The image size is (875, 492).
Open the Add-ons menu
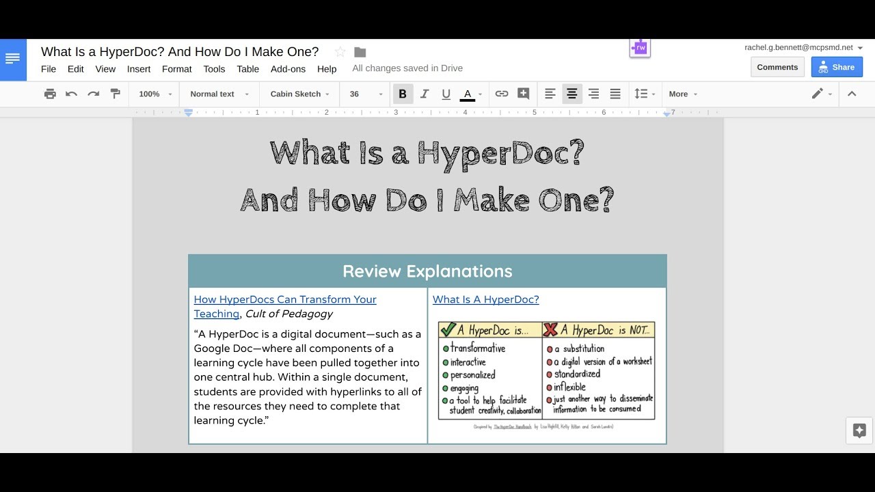pos(288,69)
